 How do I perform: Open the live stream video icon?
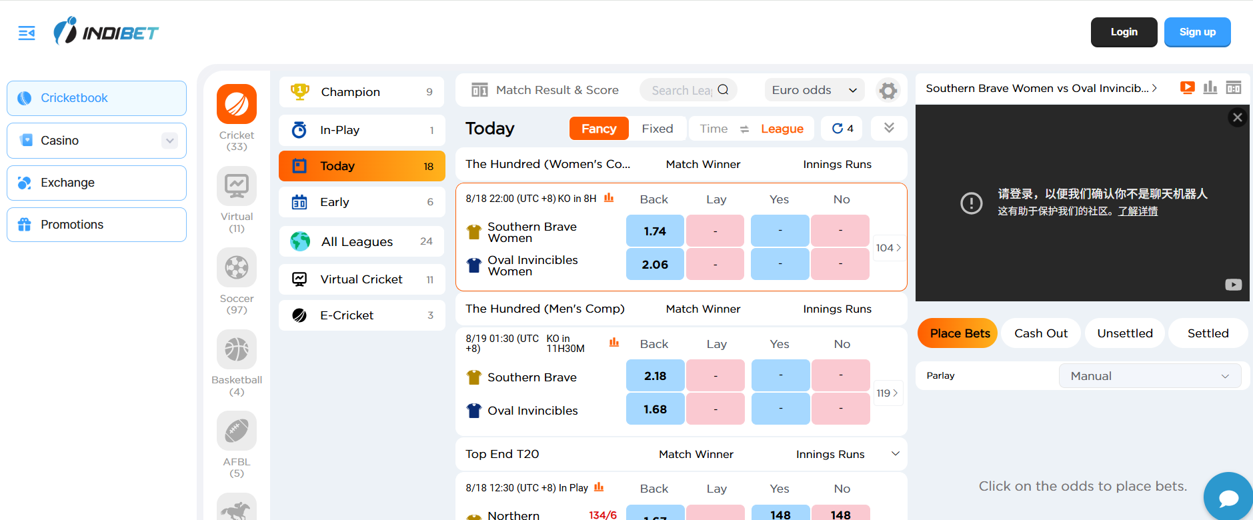[1187, 88]
